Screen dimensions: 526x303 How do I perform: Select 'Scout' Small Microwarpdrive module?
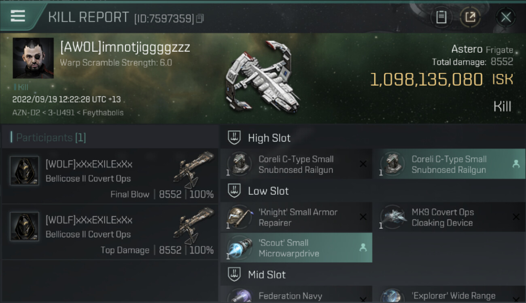pos(296,248)
